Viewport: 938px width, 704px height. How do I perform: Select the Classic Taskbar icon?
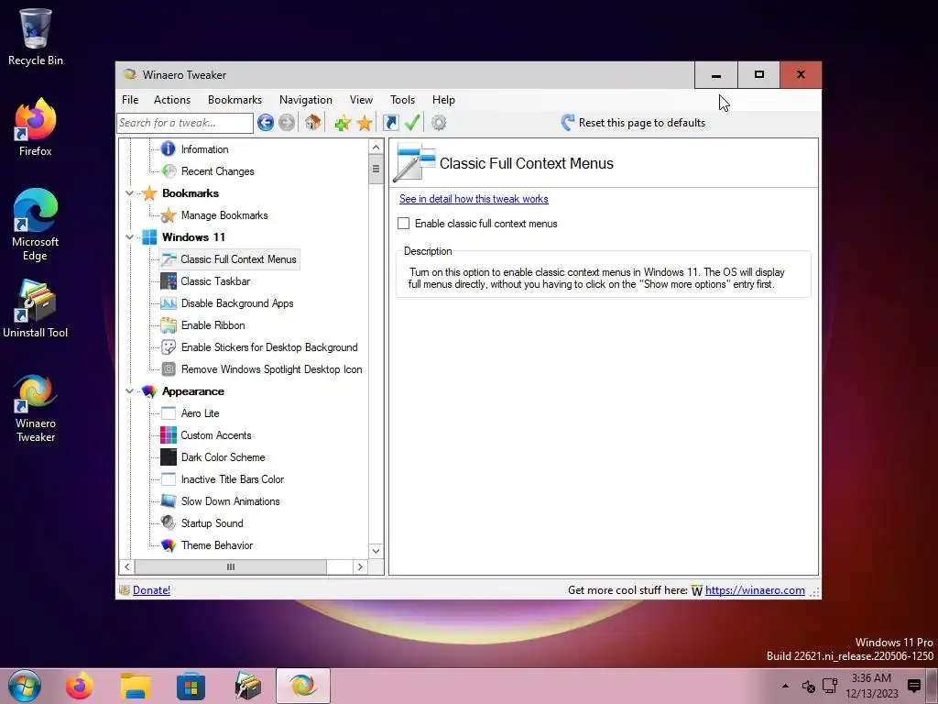[169, 281]
